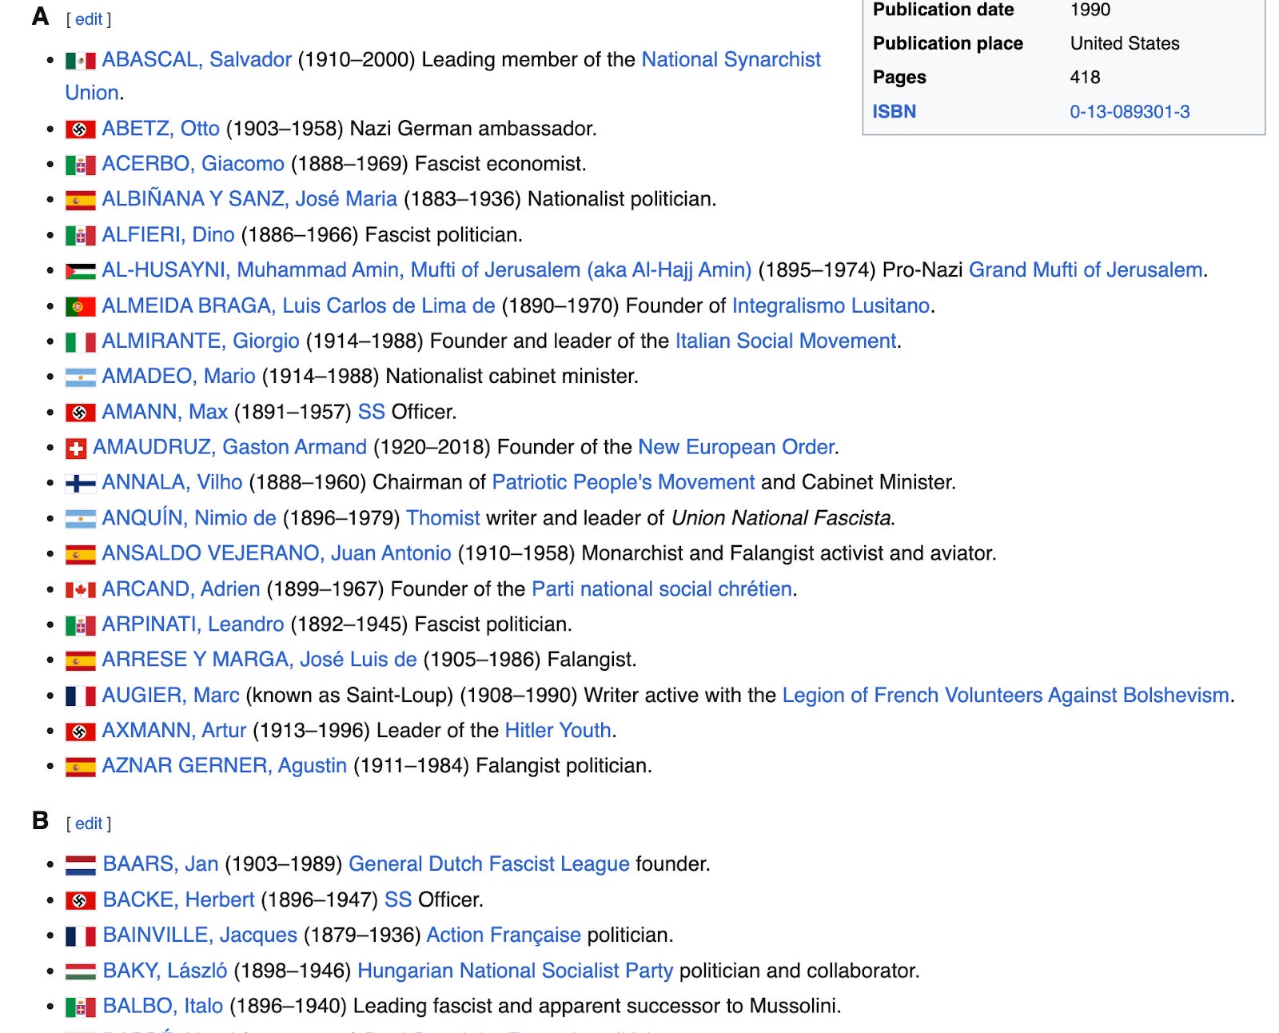Click the Mexican flag beside ABASCAL, Salvador
Image resolution: width=1279 pixels, height=1033 pixels.
[80, 61]
